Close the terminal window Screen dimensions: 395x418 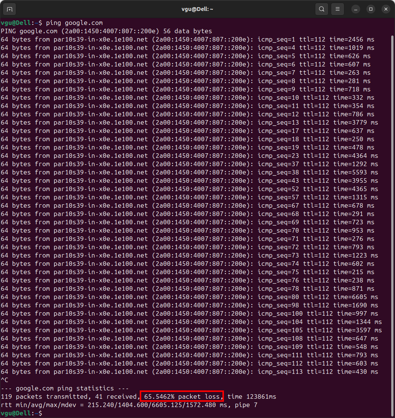point(386,9)
